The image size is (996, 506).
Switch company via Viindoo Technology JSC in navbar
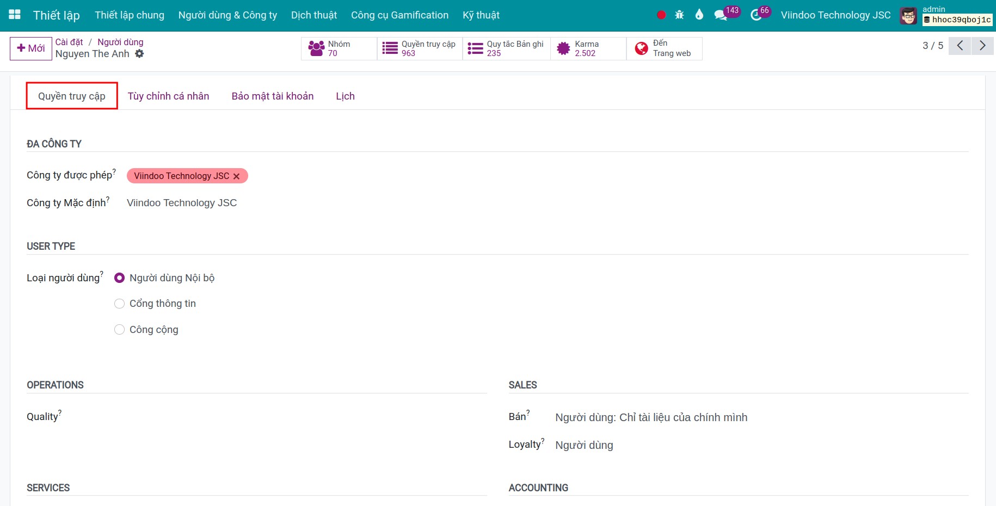[x=836, y=15]
